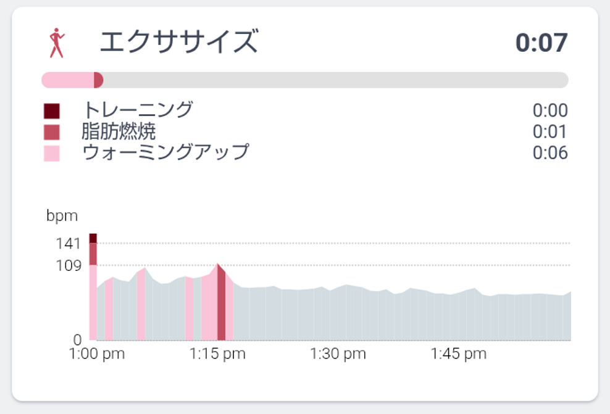Select the トレーニング legend label
610x414 pixels.
click(x=138, y=110)
